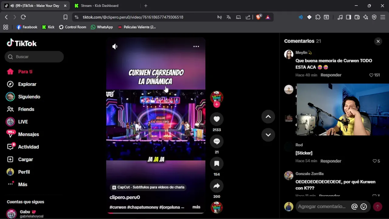
Task: Go to the previous video with up chevron
Action: click(268, 116)
